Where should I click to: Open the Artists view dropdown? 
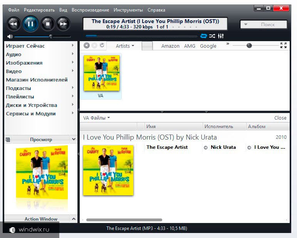(125, 46)
